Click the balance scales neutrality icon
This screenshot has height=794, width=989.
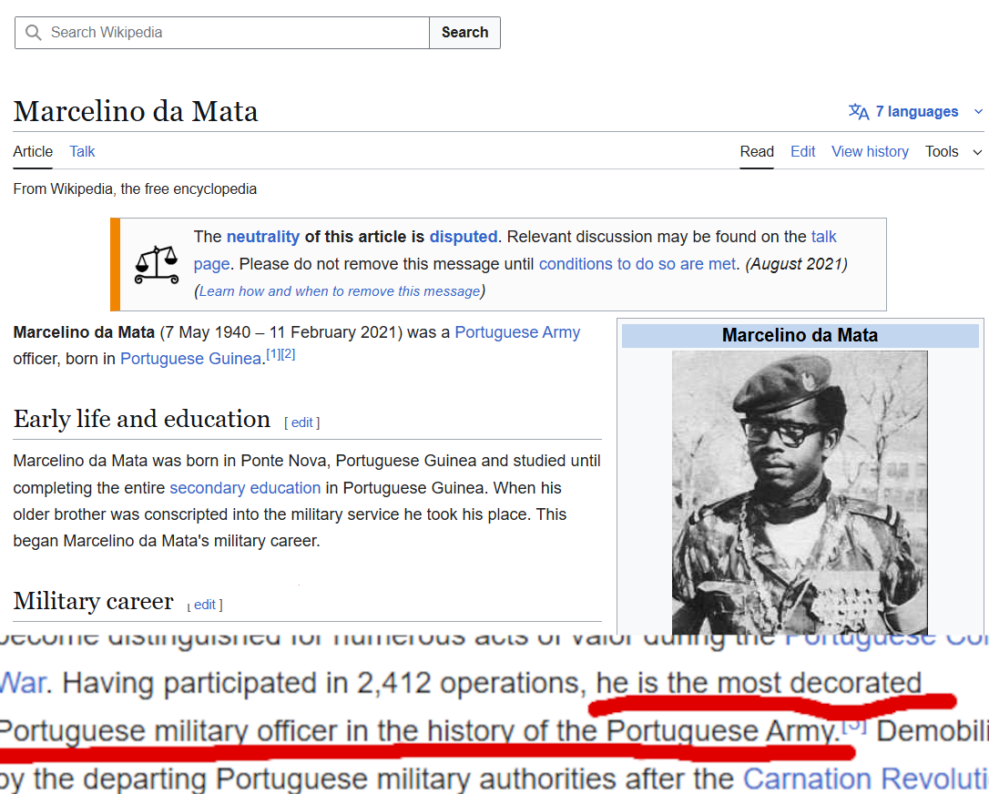(x=157, y=265)
